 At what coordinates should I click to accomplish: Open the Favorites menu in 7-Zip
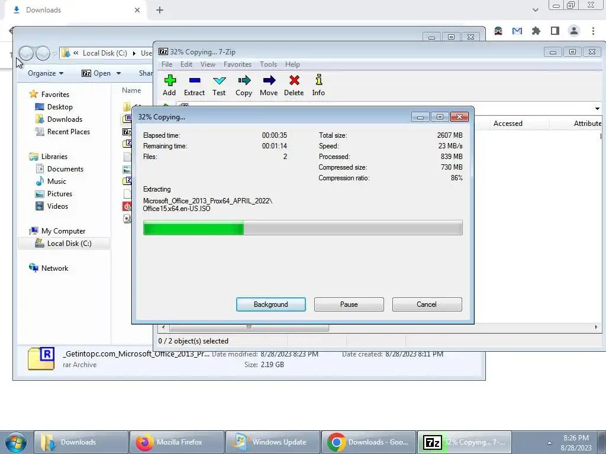point(237,64)
